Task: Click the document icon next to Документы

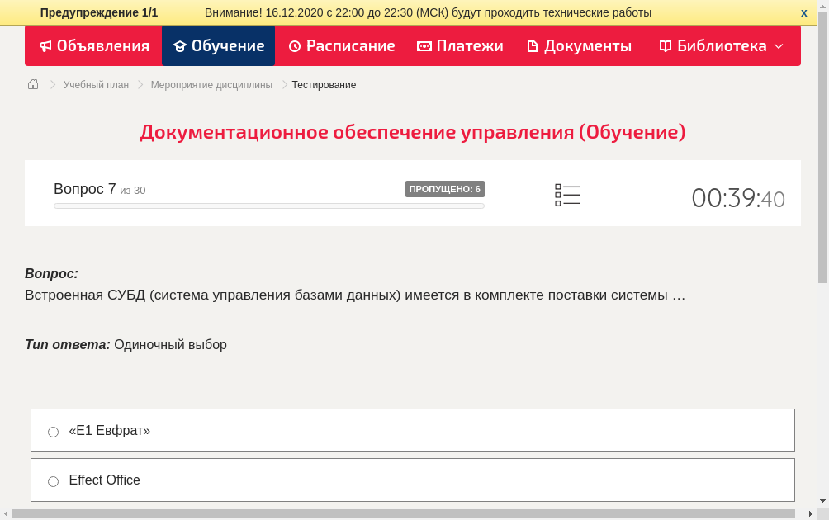Action: [x=533, y=46]
